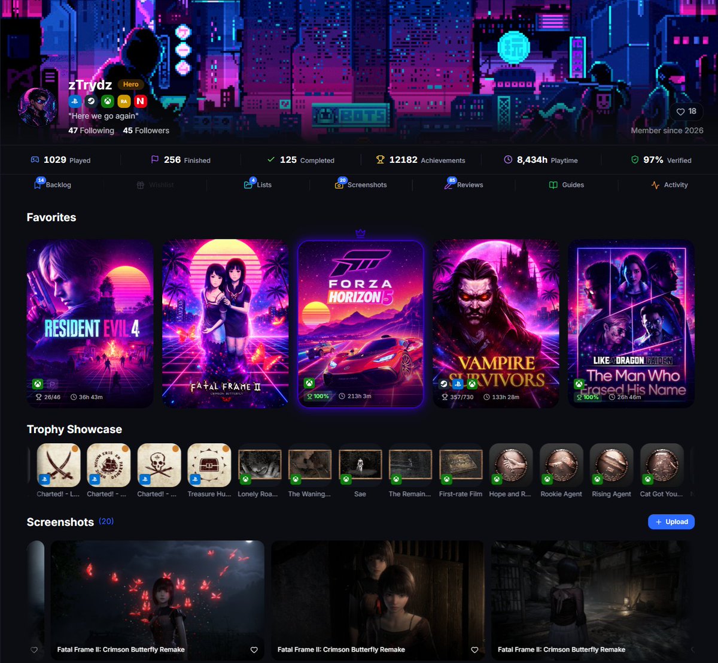Open the Like a Dragon Gaiden favorite card

tap(631, 323)
